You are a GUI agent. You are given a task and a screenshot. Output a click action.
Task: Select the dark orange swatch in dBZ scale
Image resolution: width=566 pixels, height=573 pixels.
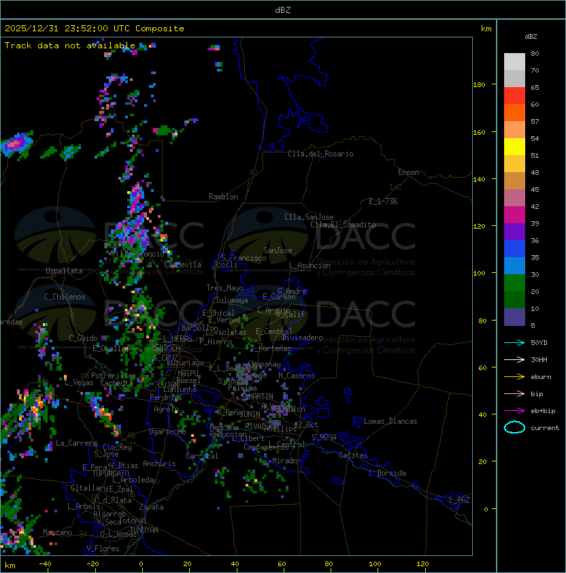514,113
